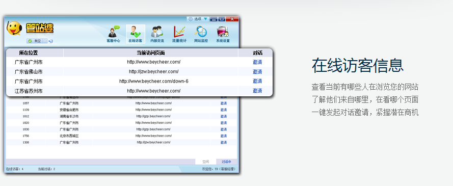Invite the 江苏省苏州市 visitor to chat
The height and width of the screenshot is (186, 453).
point(257,91)
